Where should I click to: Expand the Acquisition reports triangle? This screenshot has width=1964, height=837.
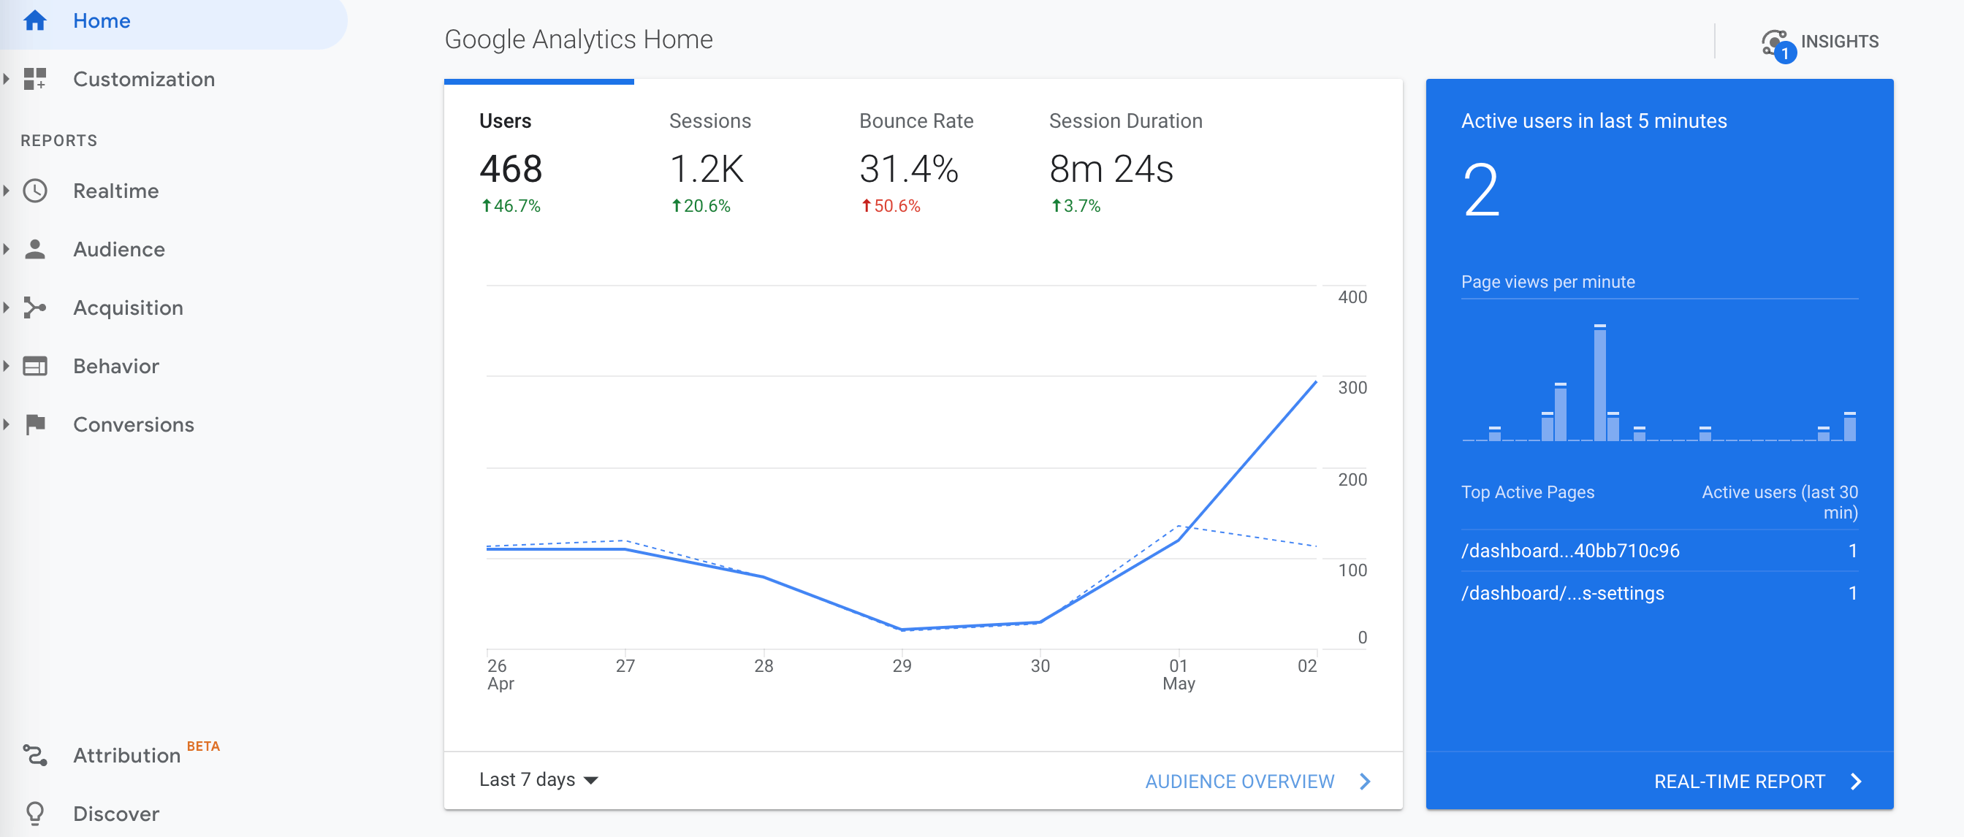pos(6,307)
